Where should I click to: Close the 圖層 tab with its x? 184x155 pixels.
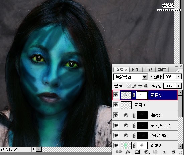coord(126,70)
